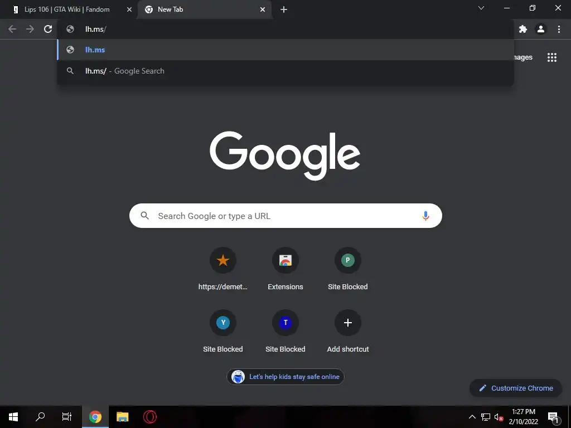Open the notification center icon
The height and width of the screenshot is (428, 571).
click(x=553, y=417)
